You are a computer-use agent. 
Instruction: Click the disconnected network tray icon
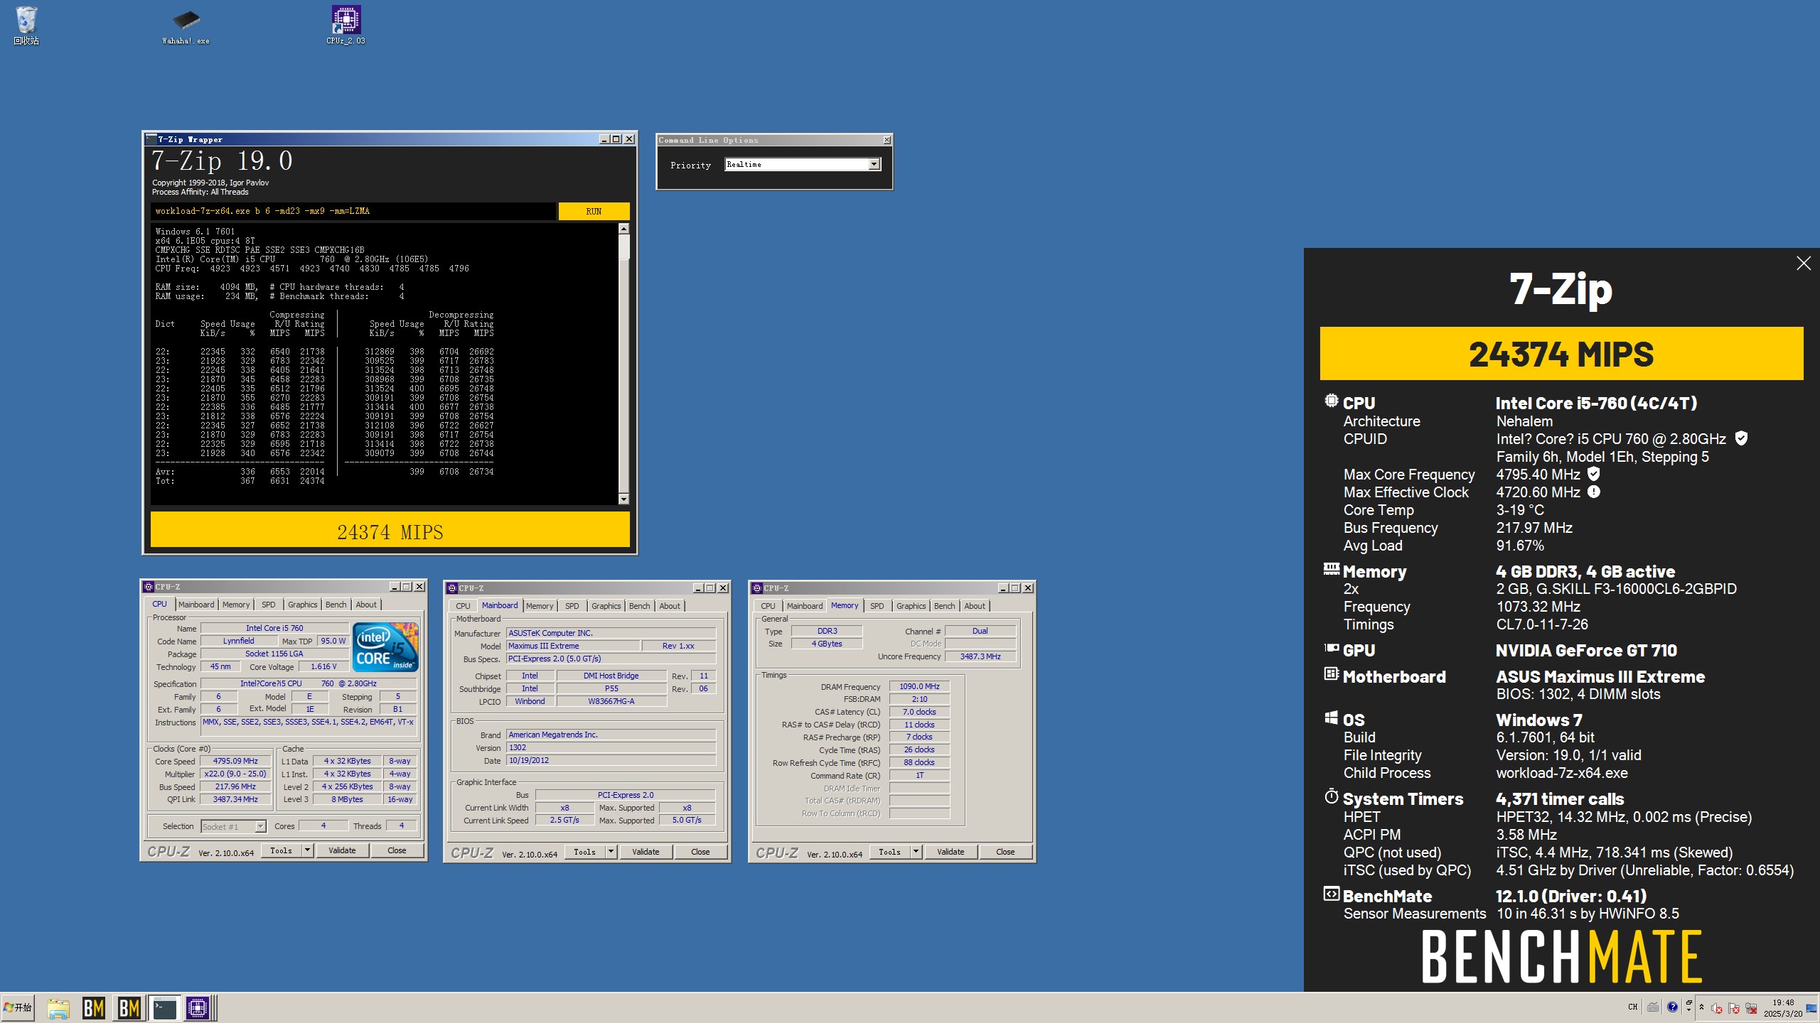(x=1751, y=1008)
